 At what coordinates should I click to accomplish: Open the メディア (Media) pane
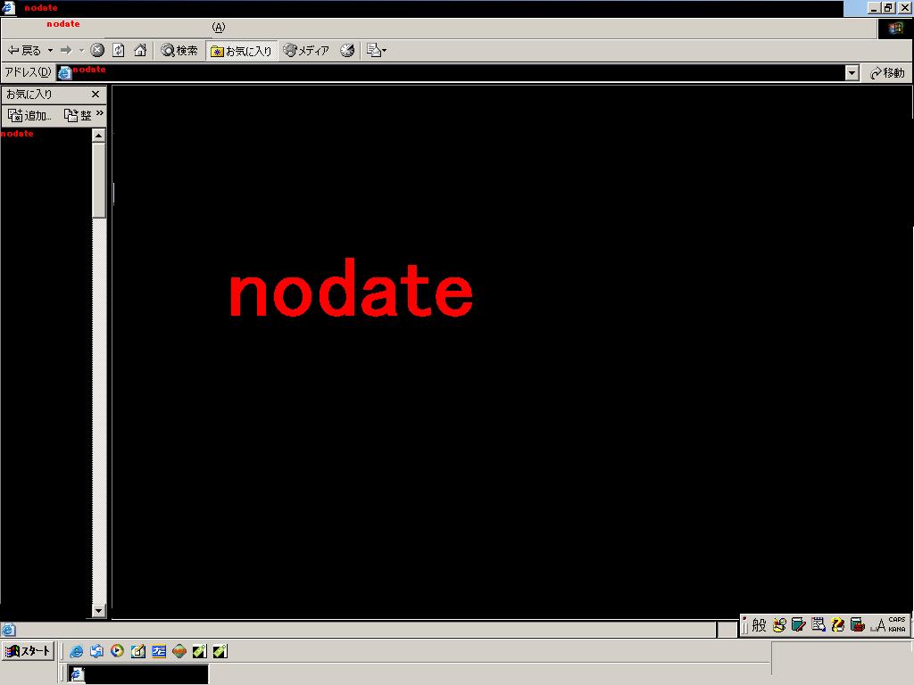[306, 51]
